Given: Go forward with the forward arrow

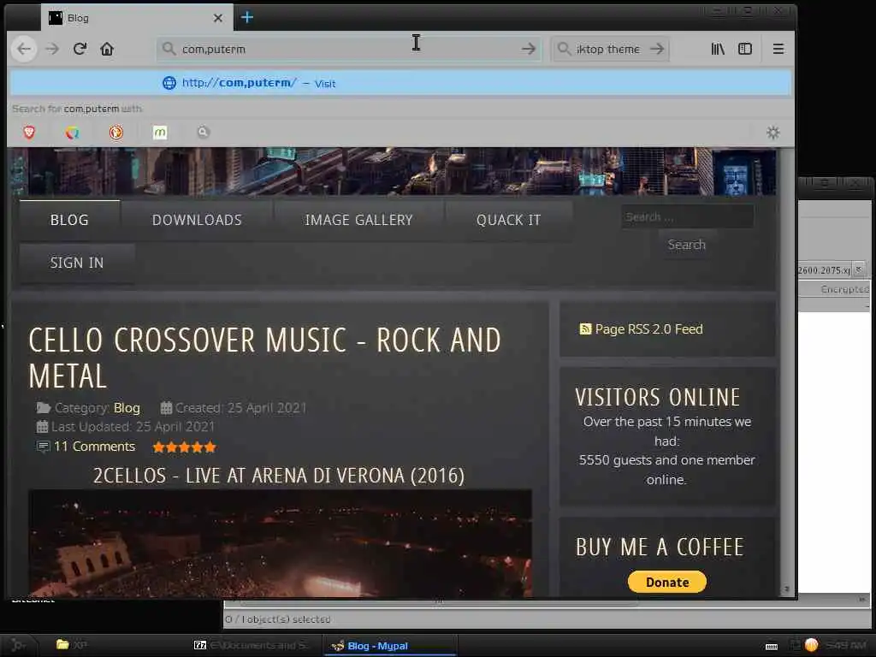Looking at the screenshot, I should pos(52,49).
